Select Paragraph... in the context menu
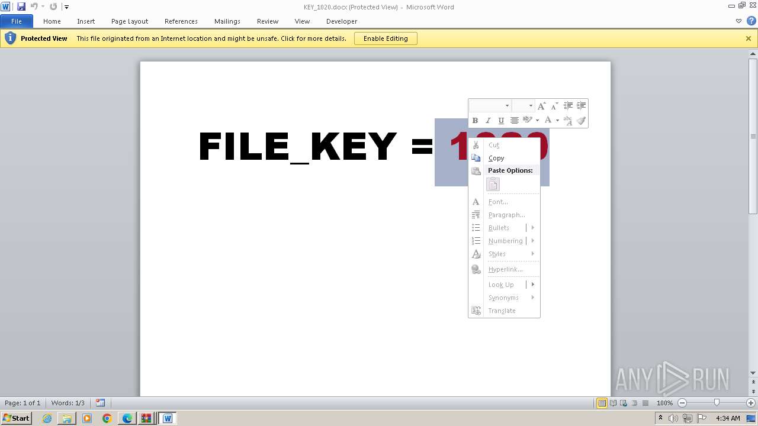This screenshot has width=758, height=426. pos(504,215)
